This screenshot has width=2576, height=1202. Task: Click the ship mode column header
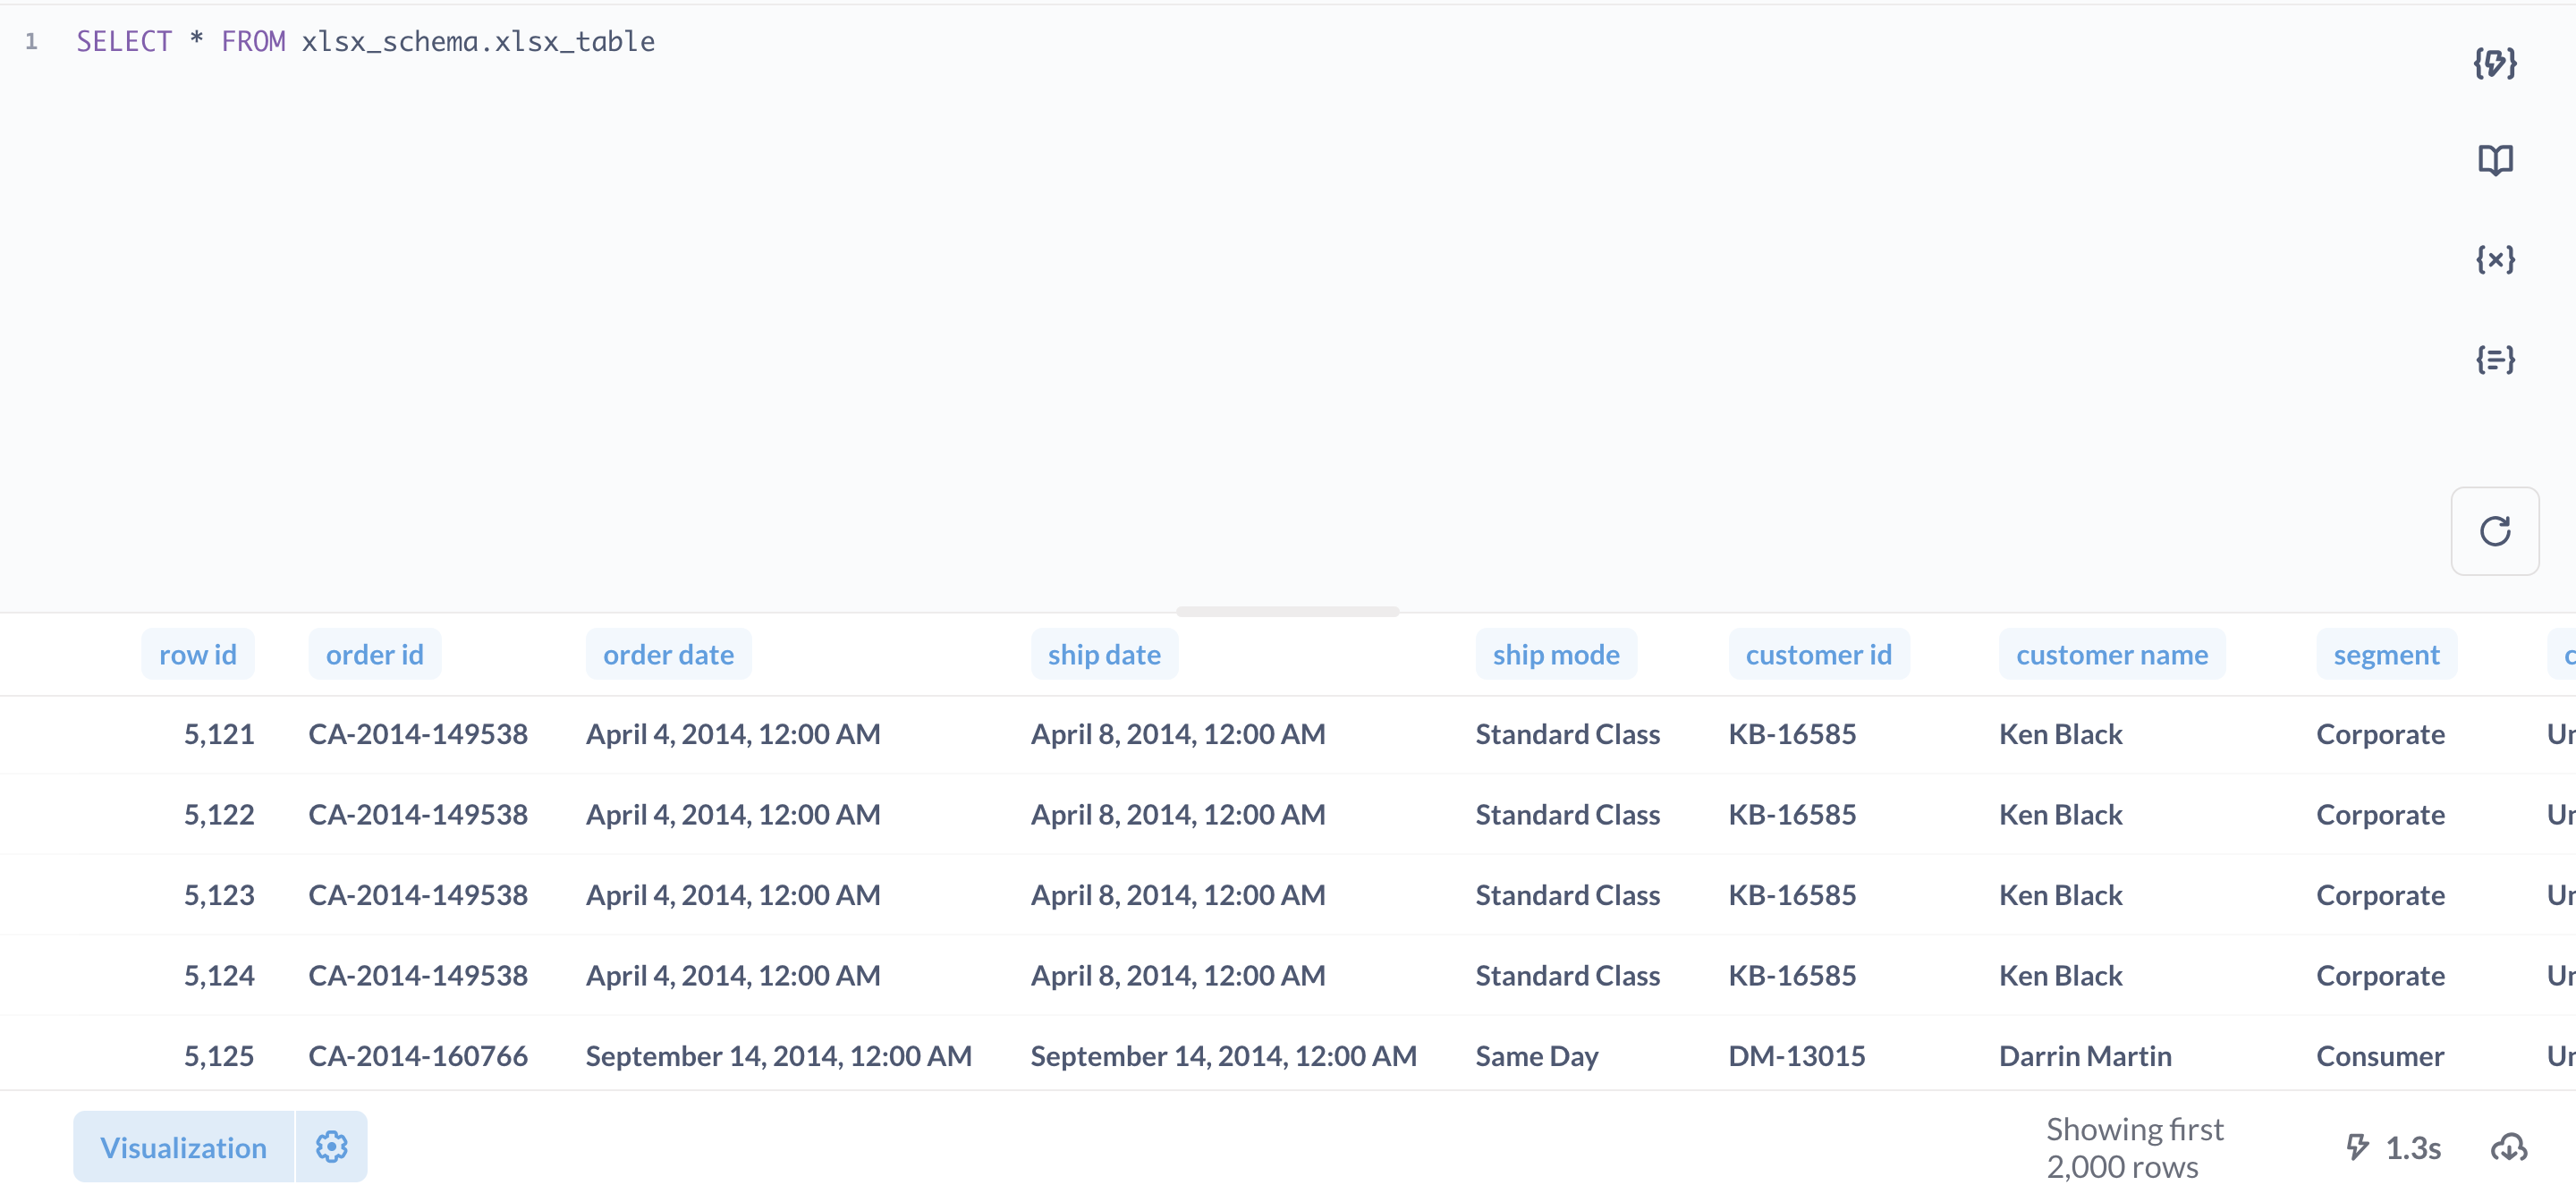(x=1555, y=655)
